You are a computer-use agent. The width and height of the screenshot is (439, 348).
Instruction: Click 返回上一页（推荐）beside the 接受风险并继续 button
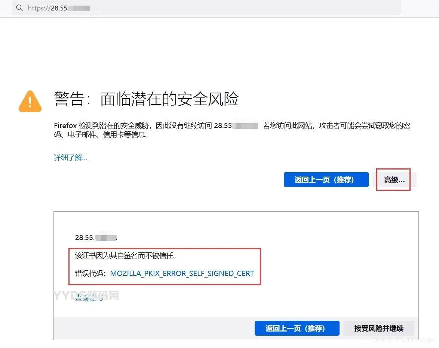[x=297, y=328]
